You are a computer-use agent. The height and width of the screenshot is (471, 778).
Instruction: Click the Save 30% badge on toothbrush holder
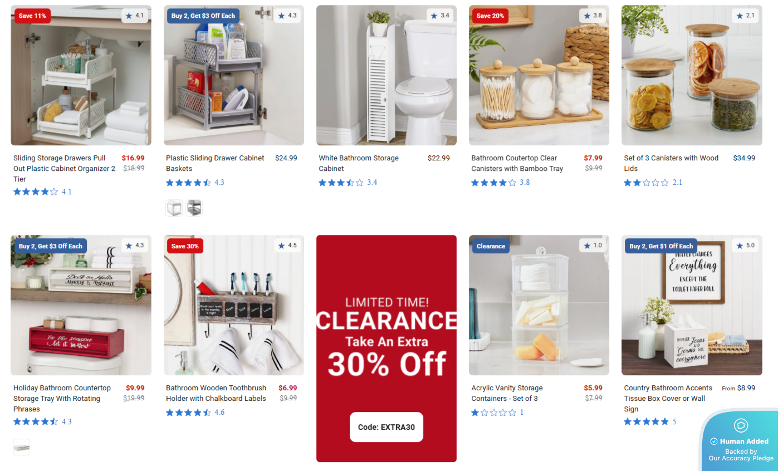185,246
